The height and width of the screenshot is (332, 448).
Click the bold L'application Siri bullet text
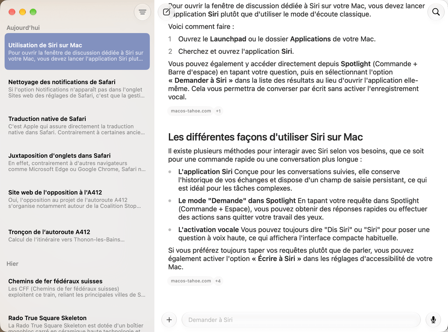[x=205, y=172]
